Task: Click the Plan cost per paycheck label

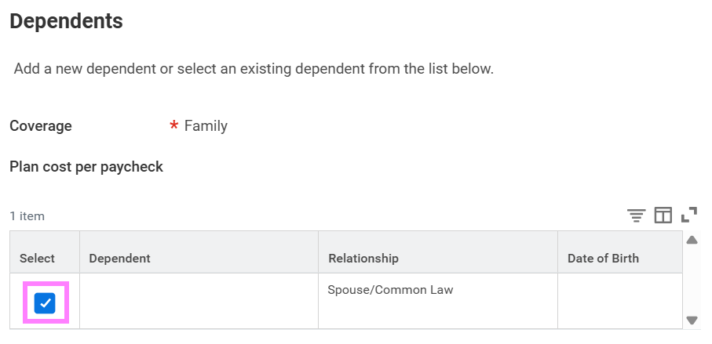Action: [86, 167]
